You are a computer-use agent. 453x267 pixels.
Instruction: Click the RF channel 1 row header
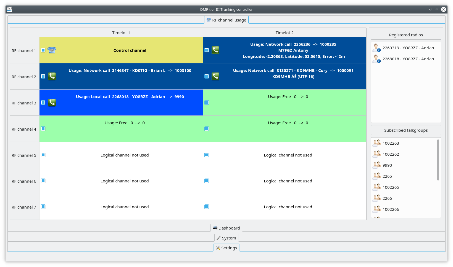click(x=25, y=50)
